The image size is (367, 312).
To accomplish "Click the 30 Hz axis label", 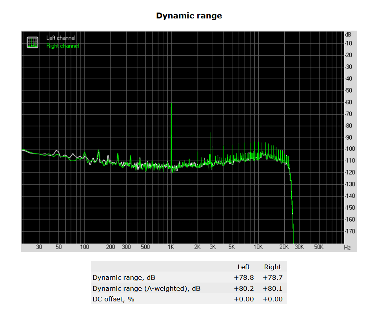I will [39, 247].
